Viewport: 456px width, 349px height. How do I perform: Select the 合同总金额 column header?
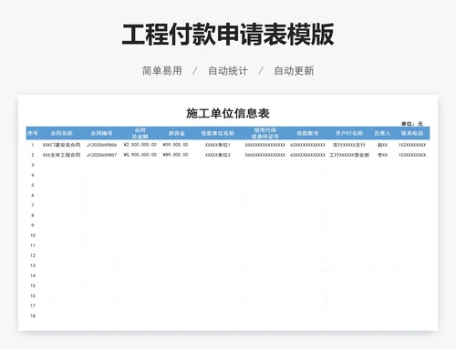click(140, 133)
